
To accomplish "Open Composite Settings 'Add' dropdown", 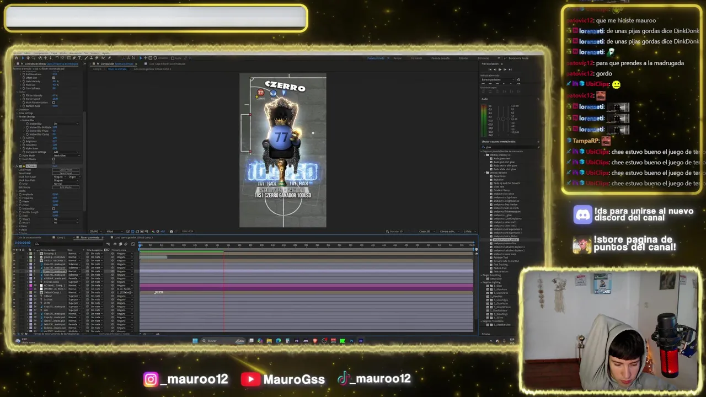I will pos(66,152).
